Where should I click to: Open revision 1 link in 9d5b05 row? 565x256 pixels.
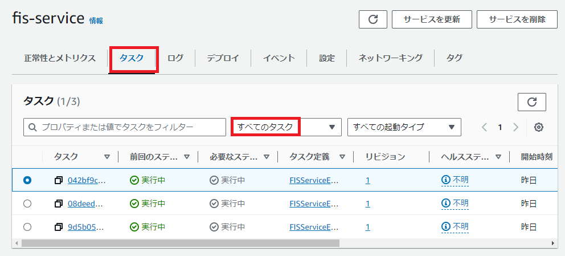(x=367, y=227)
